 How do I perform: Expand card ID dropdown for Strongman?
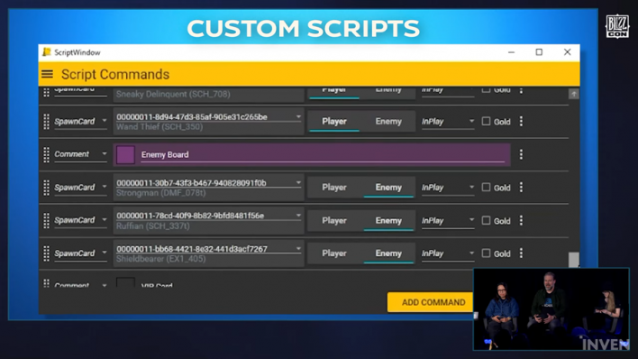tap(298, 183)
